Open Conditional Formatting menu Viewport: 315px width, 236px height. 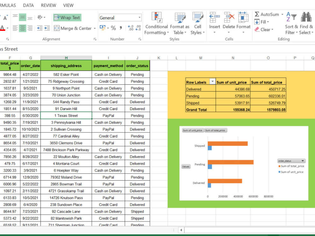tap(156, 23)
